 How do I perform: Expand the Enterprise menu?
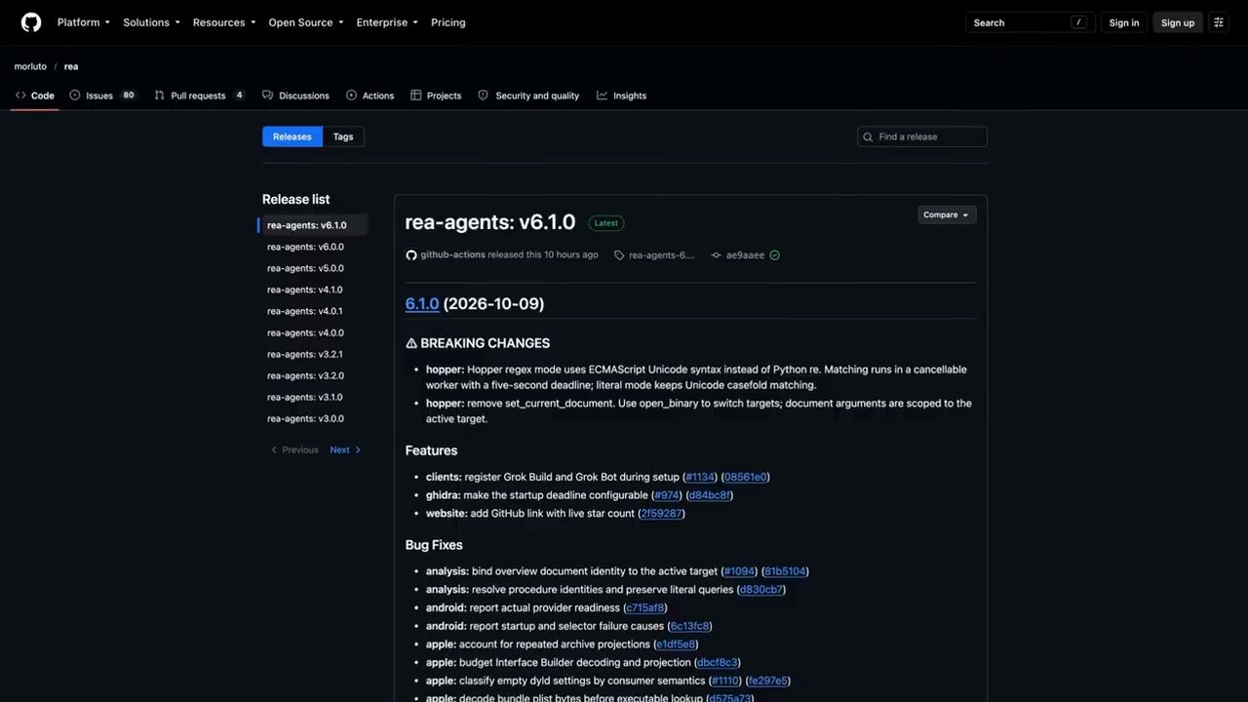pyautogui.click(x=387, y=22)
